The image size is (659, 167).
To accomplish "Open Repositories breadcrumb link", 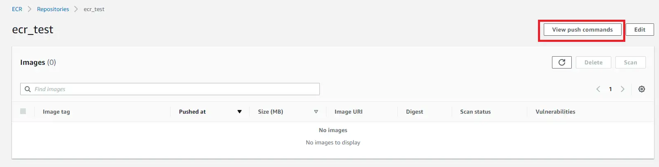I will [x=53, y=9].
